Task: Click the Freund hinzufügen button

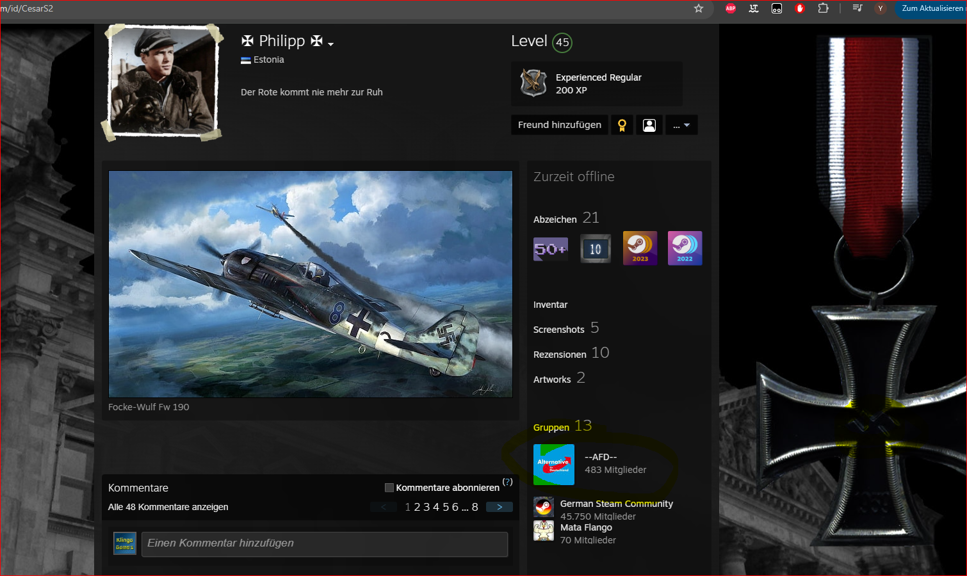Action: pos(559,125)
